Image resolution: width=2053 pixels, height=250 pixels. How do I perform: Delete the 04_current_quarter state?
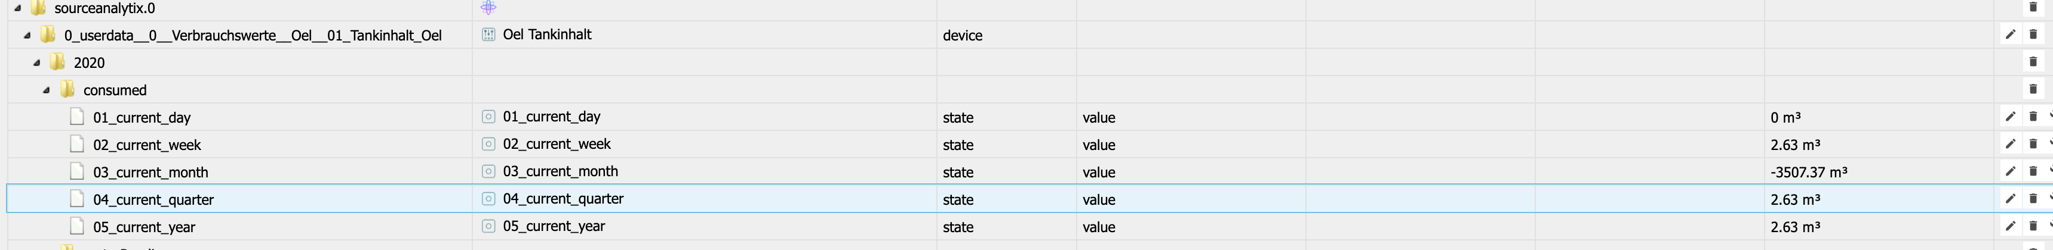pos(2033,198)
